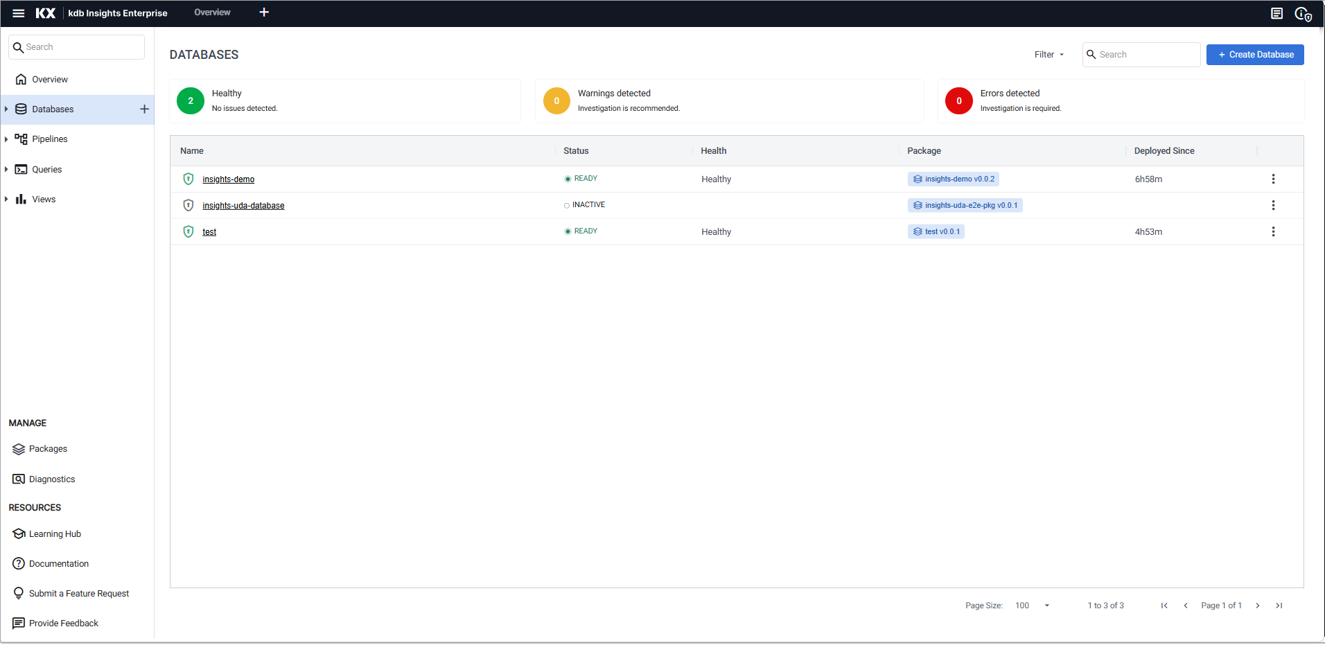Expand the Pipelines tree node
The image size is (1325, 645).
coord(6,139)
